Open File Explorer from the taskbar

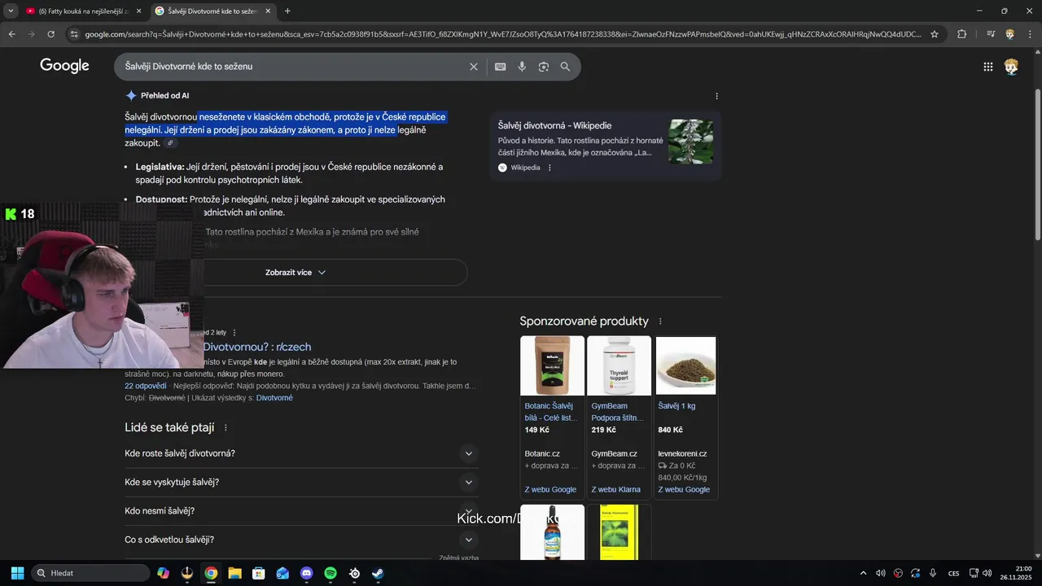pos(234,573)
